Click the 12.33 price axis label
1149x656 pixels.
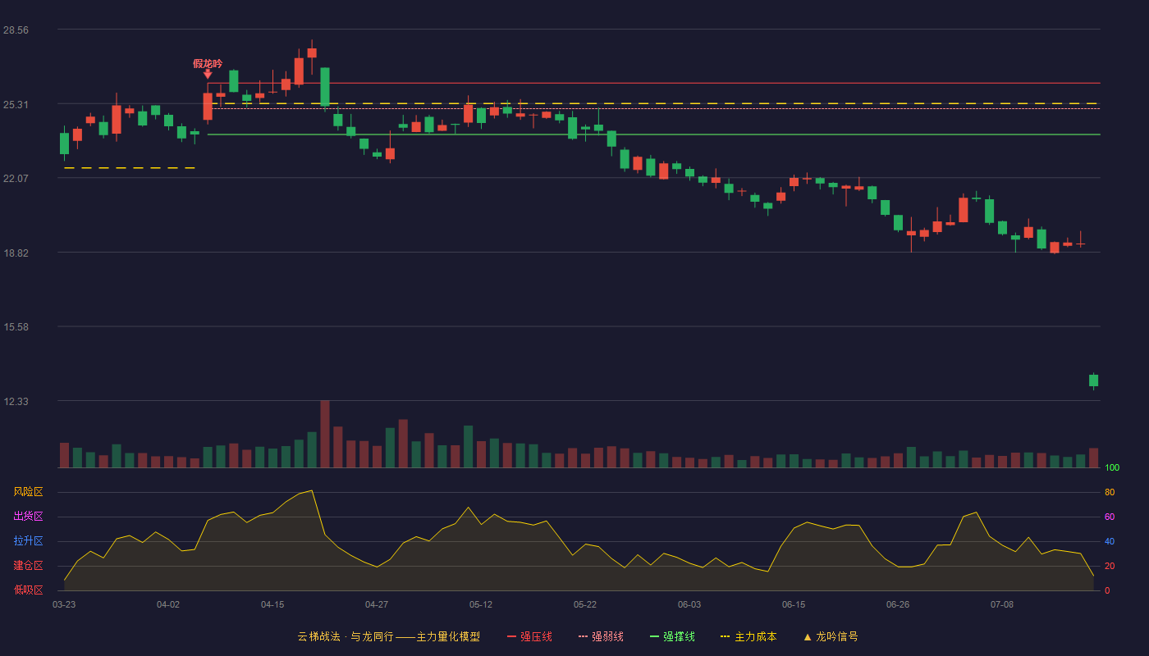point(16,401)
